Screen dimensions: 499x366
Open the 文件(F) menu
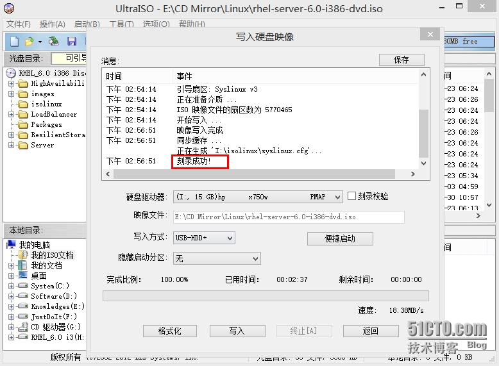19,24
